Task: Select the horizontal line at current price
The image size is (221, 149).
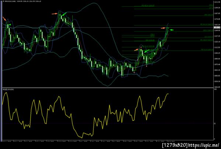Action: point(108,28)
